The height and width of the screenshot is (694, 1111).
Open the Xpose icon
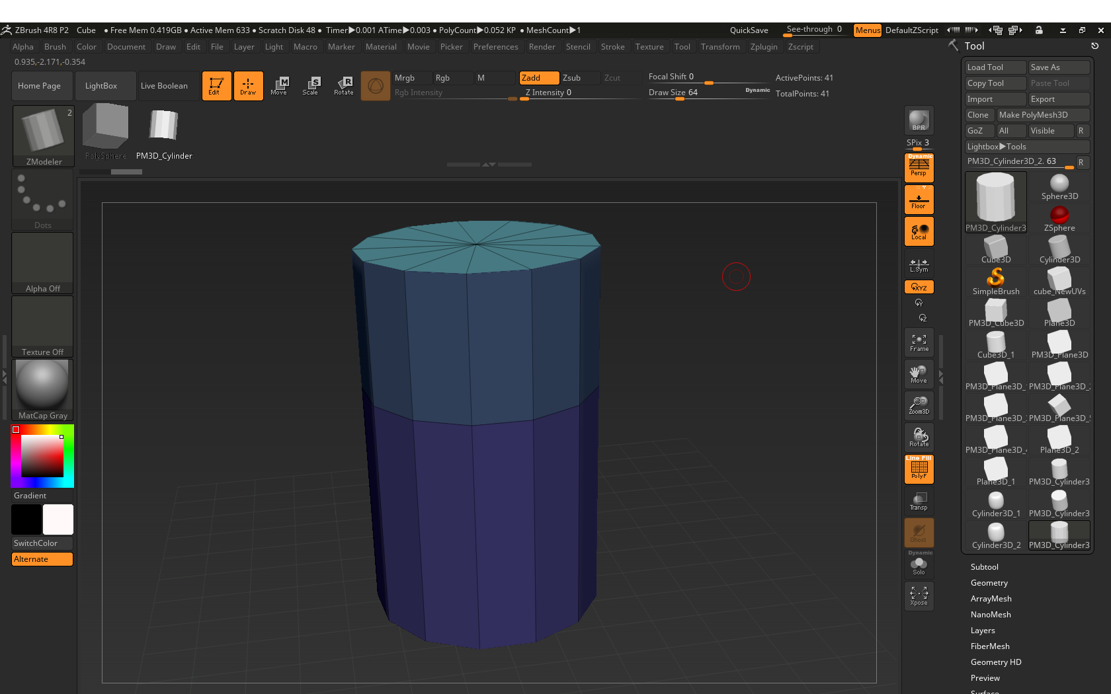919,596
